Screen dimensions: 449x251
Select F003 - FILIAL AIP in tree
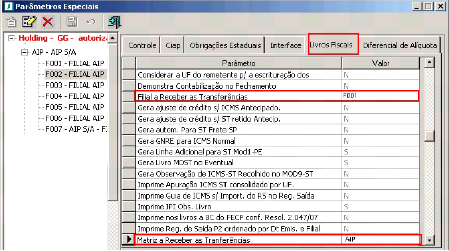(x=74, y=85)
